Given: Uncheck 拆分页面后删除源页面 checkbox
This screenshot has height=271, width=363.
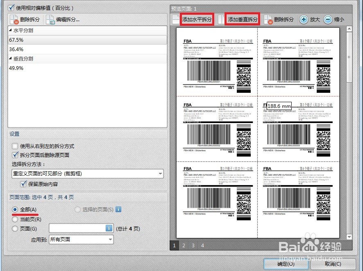Looking at the screenshot, I should click(x=15, y=155).
